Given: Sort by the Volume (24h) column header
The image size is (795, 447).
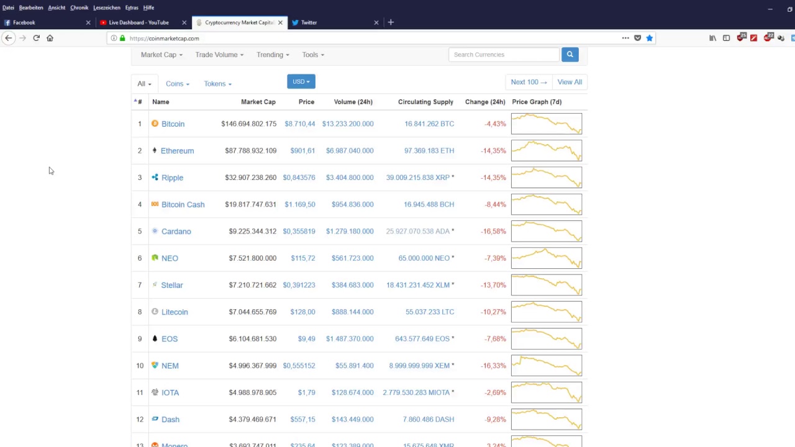Looking at the screenshot, I should pyautogui.click(x=353, y=102).
